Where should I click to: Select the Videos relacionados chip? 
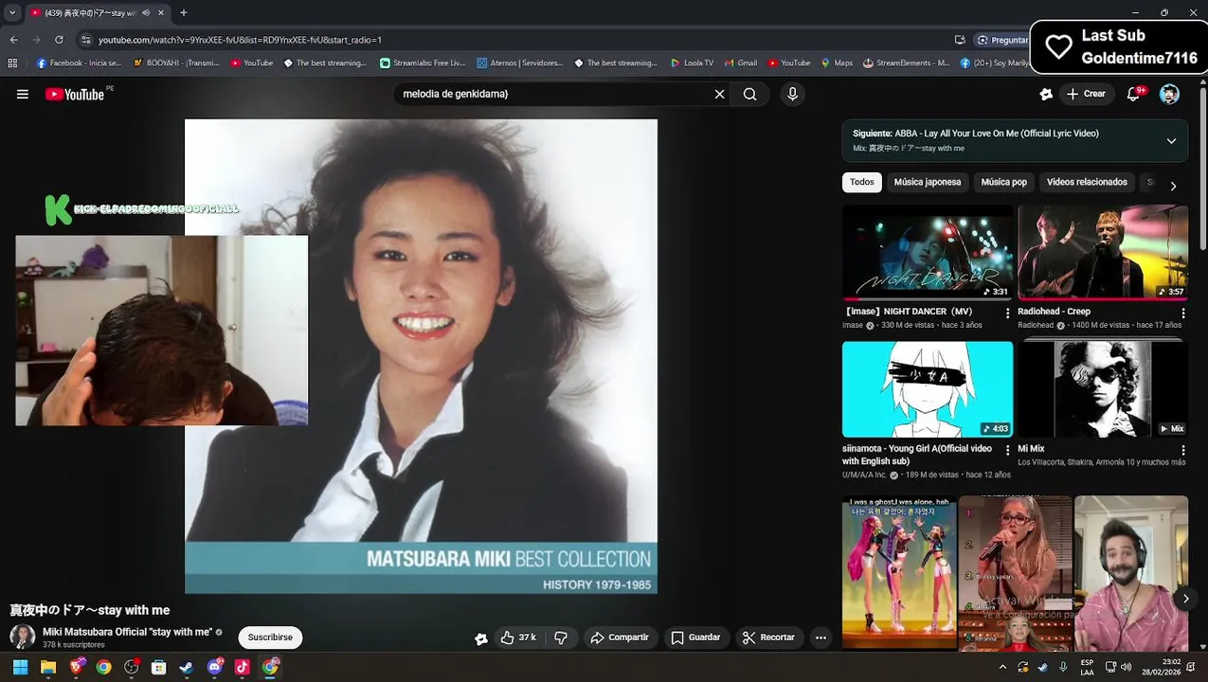[1087, 182]
